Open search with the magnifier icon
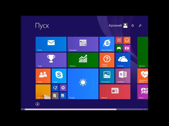This screenshot has width=169, height=126. point(140,25)
